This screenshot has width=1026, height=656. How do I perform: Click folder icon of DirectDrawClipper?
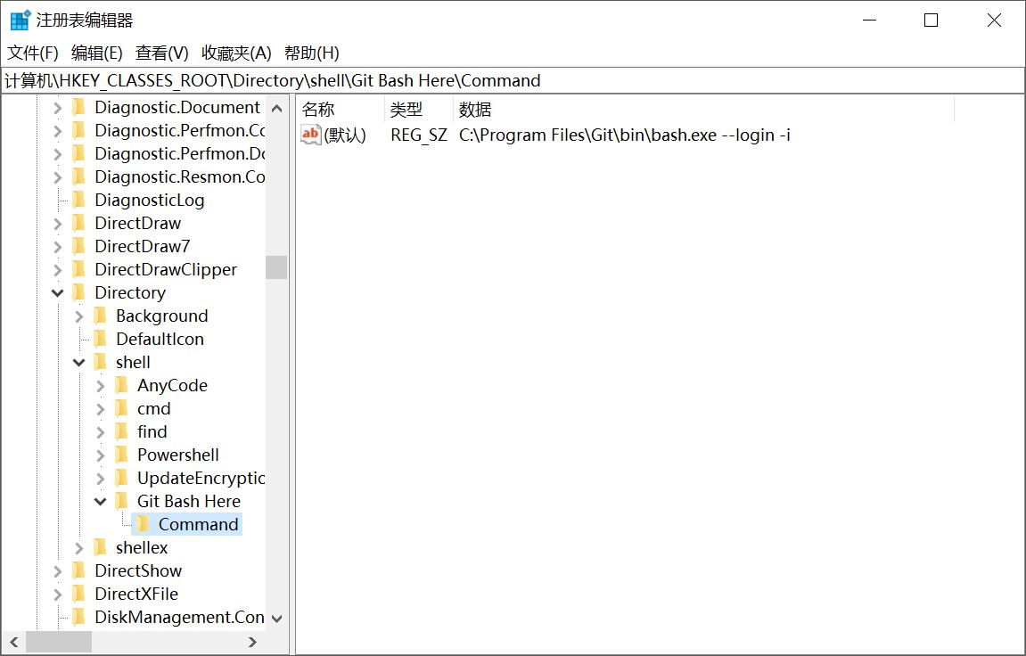[x=78, y=269]
